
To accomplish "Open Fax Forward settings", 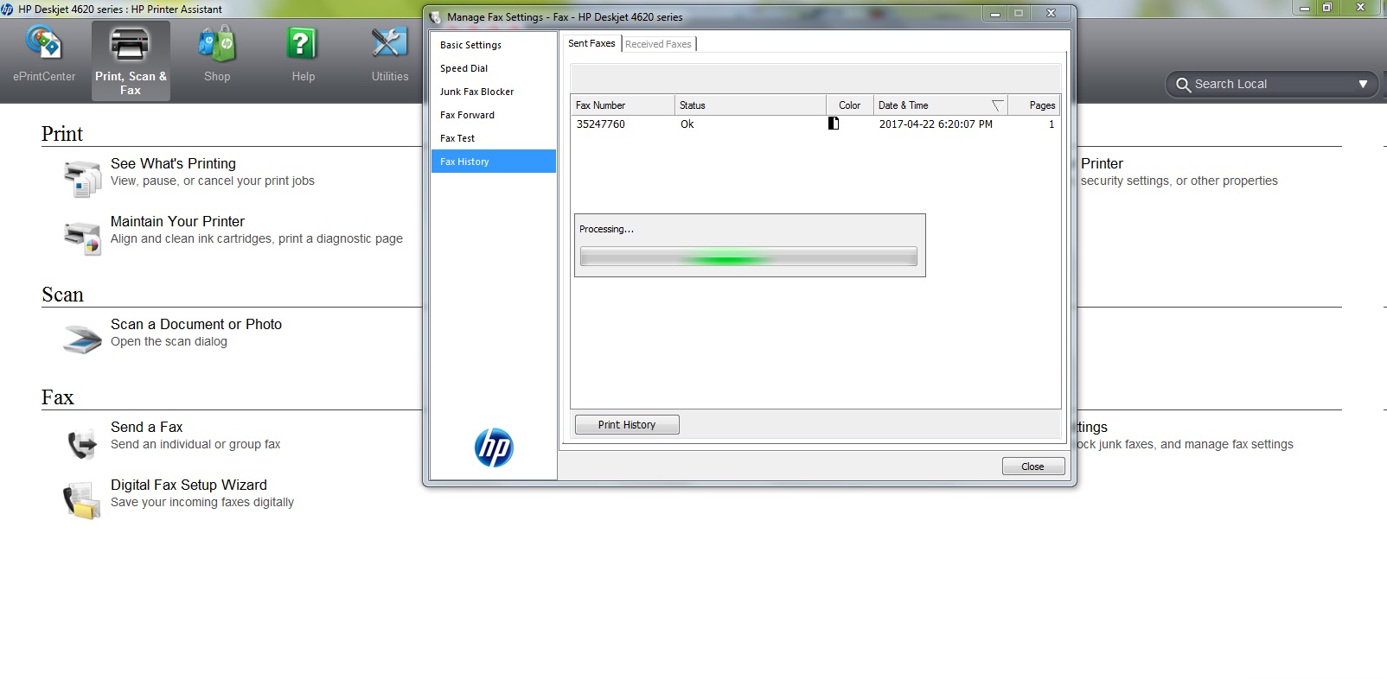I will pyautogui.click(x=493, y=115).
